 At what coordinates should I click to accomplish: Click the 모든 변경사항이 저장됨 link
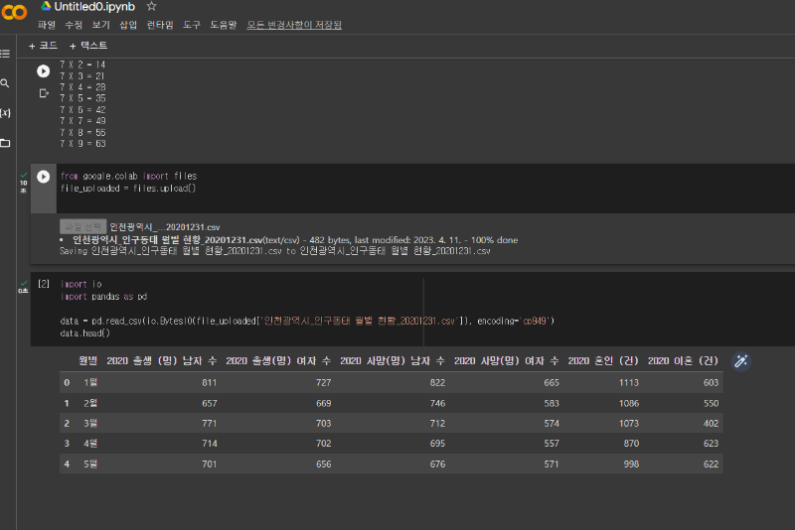point(294,25)
